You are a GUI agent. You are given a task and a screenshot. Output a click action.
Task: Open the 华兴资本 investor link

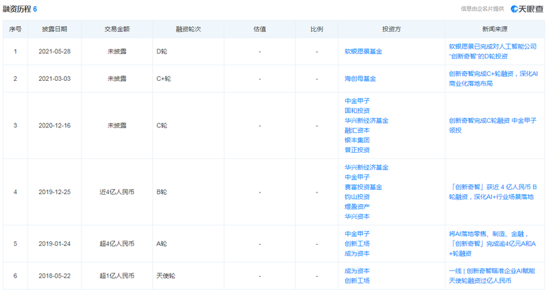pos(357,217)
